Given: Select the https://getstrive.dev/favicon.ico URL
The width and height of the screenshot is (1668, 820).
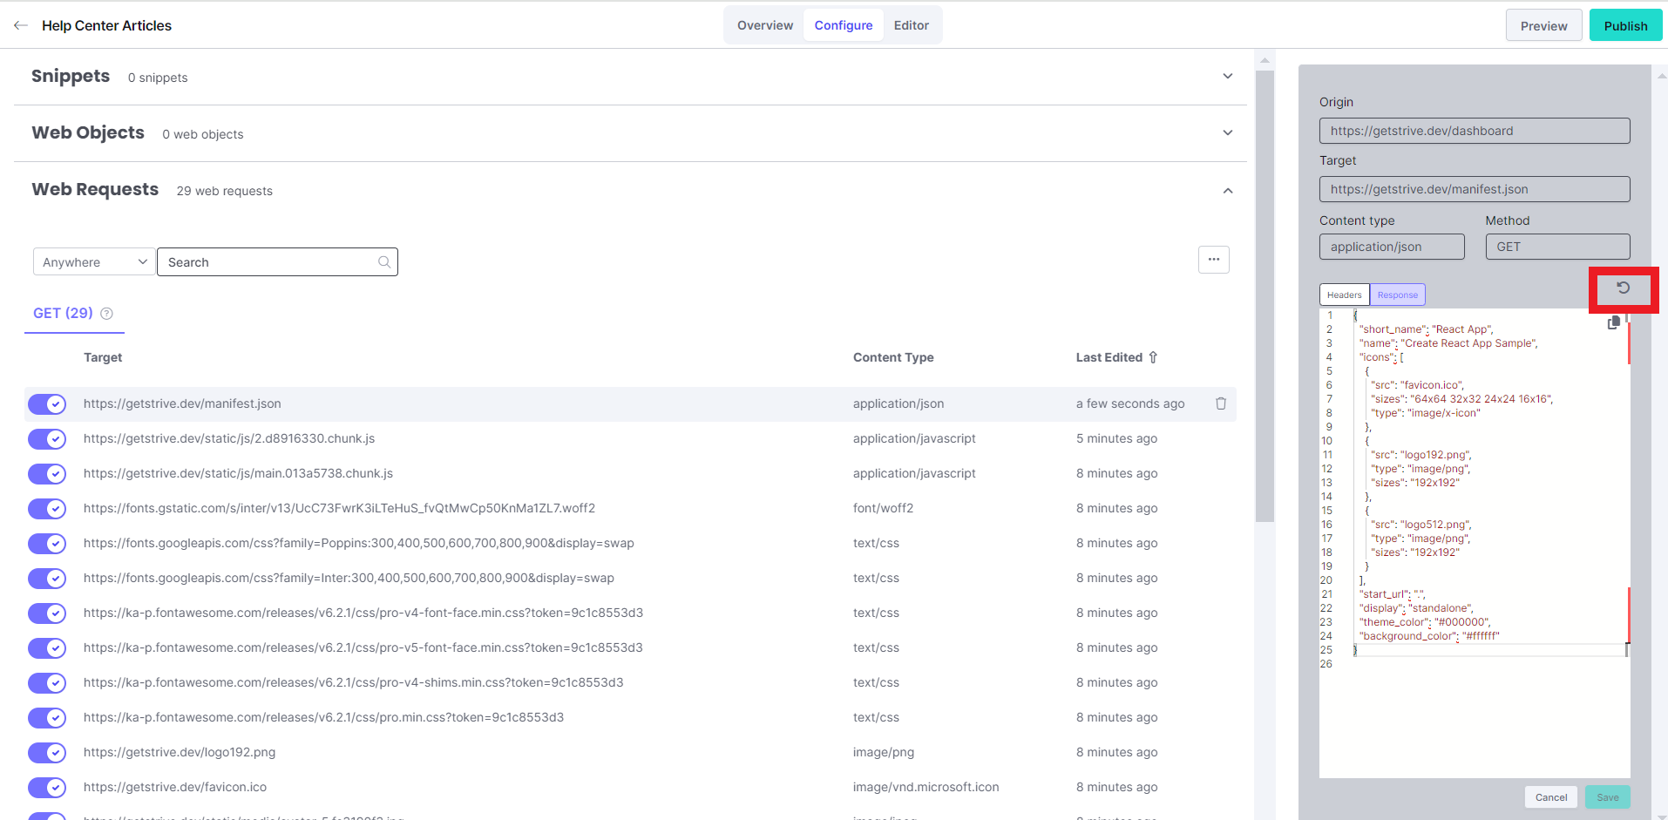Looking at the screenshot, I should tap(175, 787).
